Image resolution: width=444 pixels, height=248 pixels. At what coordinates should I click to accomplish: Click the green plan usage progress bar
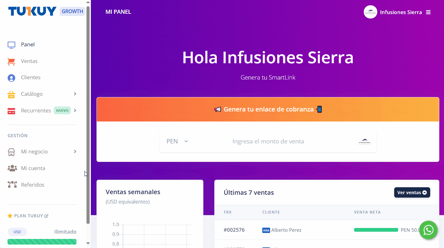42,242
